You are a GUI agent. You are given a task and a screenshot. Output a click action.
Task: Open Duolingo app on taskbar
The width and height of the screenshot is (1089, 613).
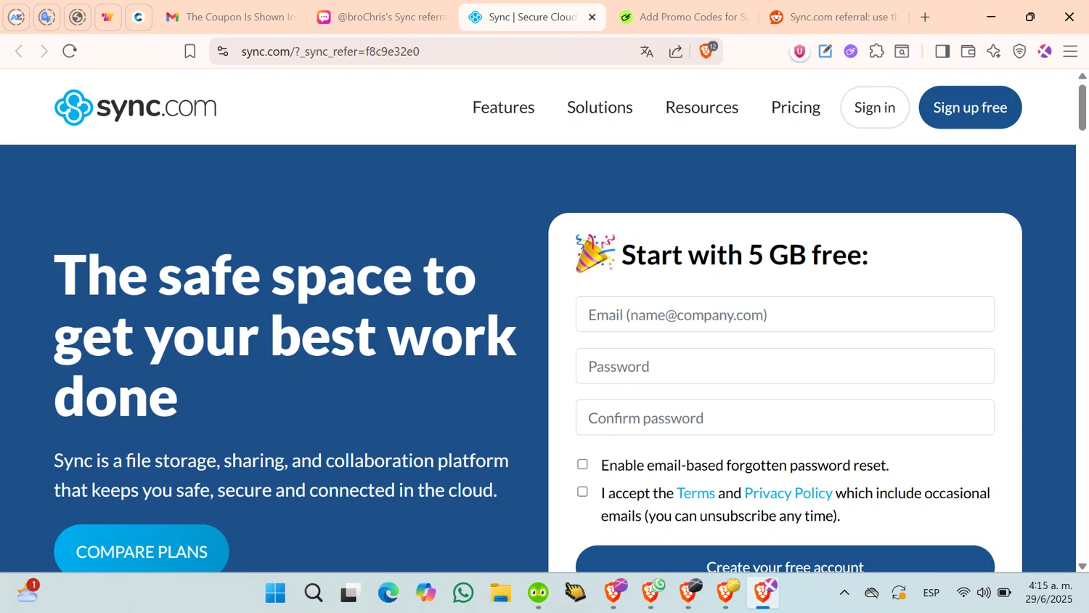[x=538, y=593]
